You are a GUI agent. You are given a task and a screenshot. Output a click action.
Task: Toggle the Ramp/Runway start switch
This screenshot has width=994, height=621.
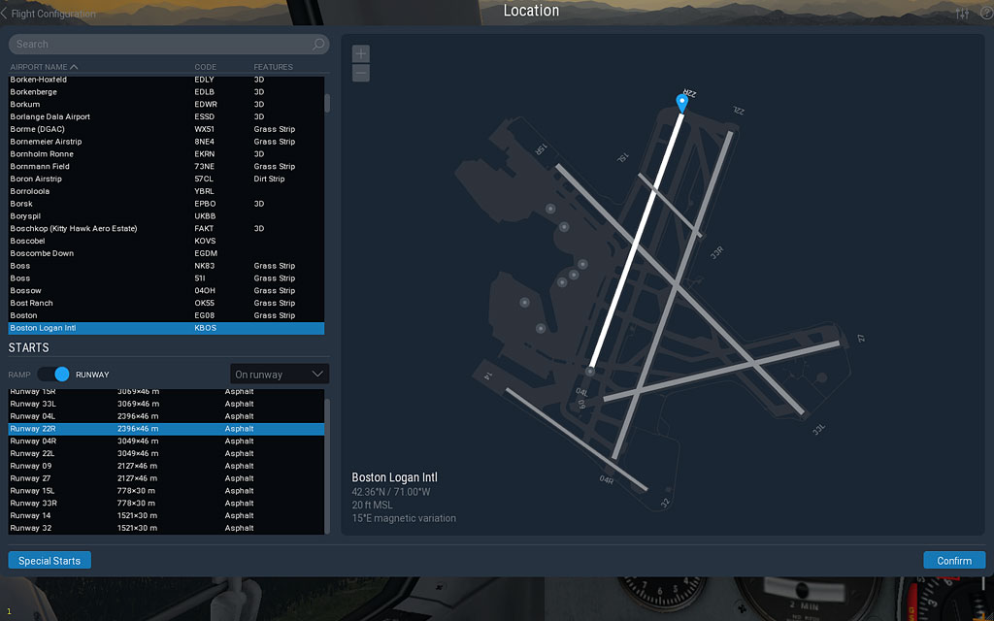(55, 375)
